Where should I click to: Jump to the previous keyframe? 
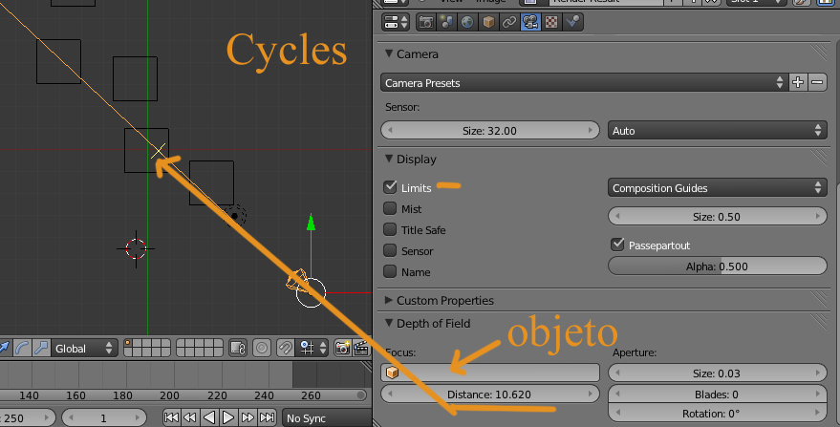tap(189, 417)
